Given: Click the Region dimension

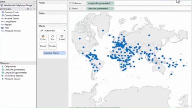Looking at the screenshot, I should (x=8, y=25).
